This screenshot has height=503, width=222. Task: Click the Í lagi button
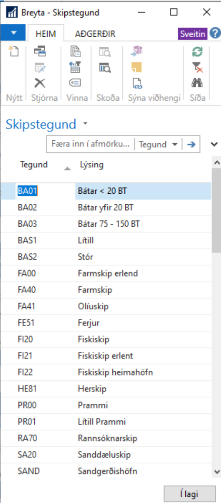point(189,494)
